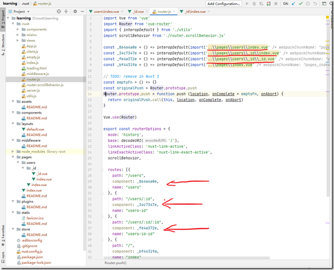Fold the routes array at line 27

[x=102, y=170]
